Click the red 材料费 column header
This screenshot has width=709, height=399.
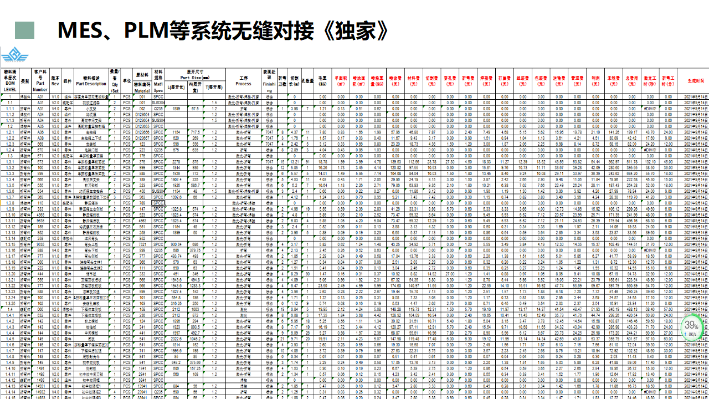[413, 81]
